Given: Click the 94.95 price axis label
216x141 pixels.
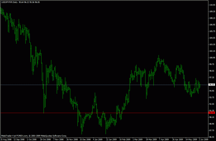Looking at the screenshot, I should 212,91.
